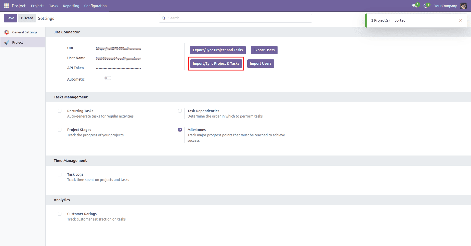Click 'Track the progress of your projects' text

[95, 135]
